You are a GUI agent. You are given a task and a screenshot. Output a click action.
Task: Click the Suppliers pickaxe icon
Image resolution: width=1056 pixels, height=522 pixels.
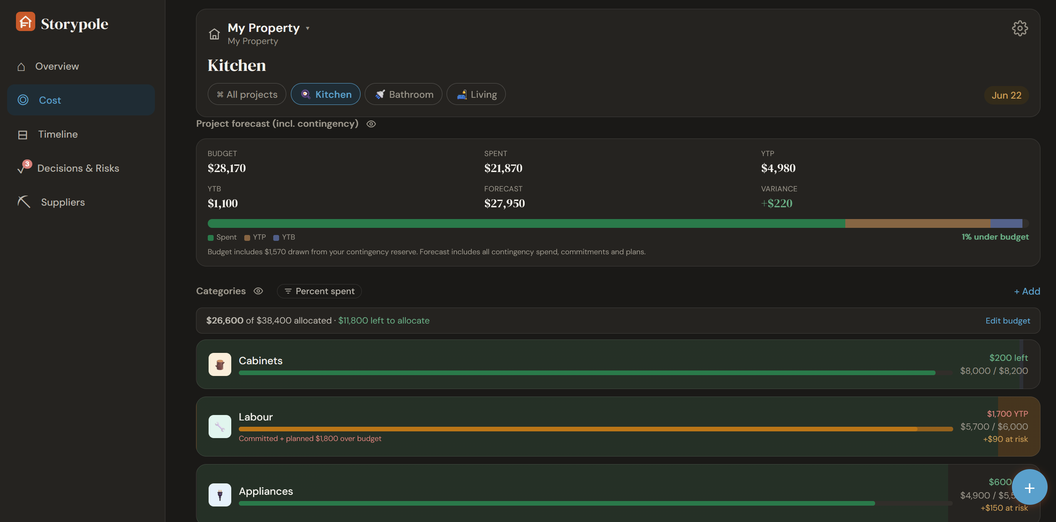(24, 202)
